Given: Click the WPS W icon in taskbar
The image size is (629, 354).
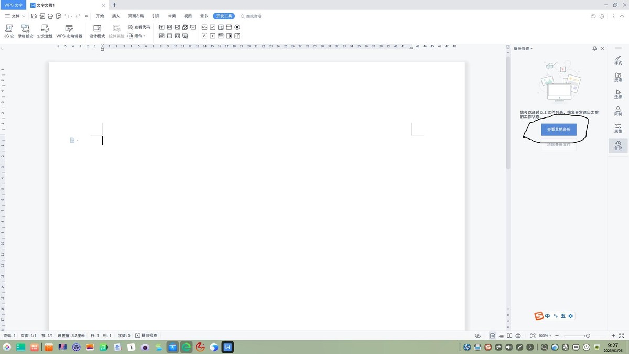Looking at the screenshot, I should pos(228,347).
